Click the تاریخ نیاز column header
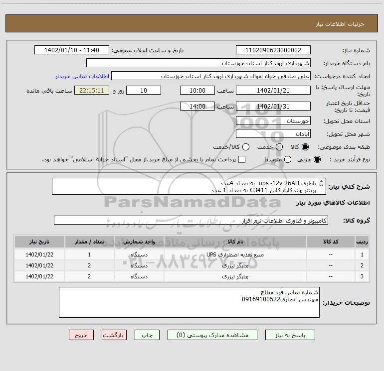Screen dimensions: 384x371 click(39, 242)
